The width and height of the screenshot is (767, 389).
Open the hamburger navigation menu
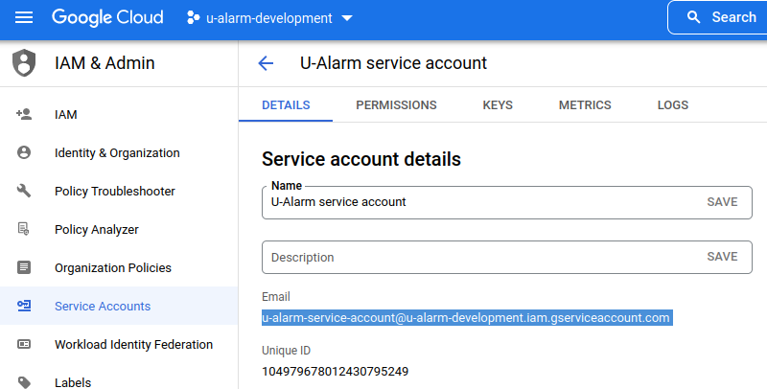[x=24, y=17]
